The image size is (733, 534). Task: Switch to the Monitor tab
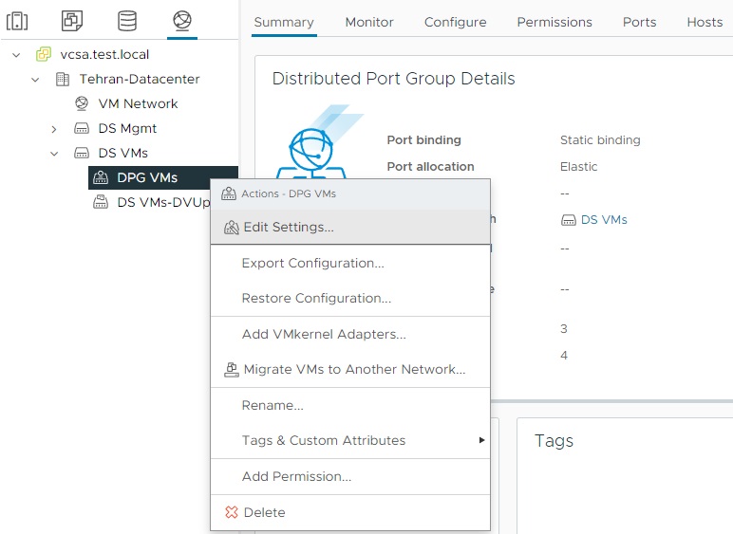click(x=369, y=22)
